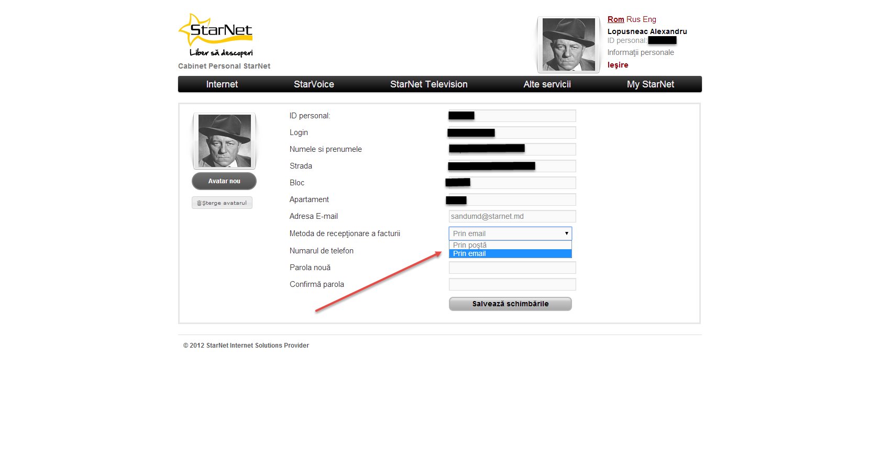The width and height of the screenshot is (880, 467).
Task: Click the Numele si prenumele field
Action: (512, 149)
